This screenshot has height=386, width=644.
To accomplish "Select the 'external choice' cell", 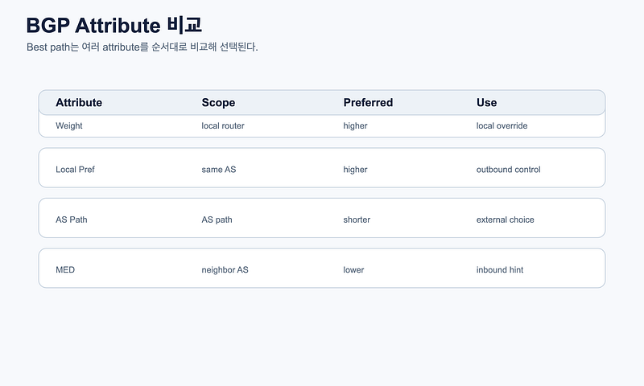I will click(x=506, y=220).
